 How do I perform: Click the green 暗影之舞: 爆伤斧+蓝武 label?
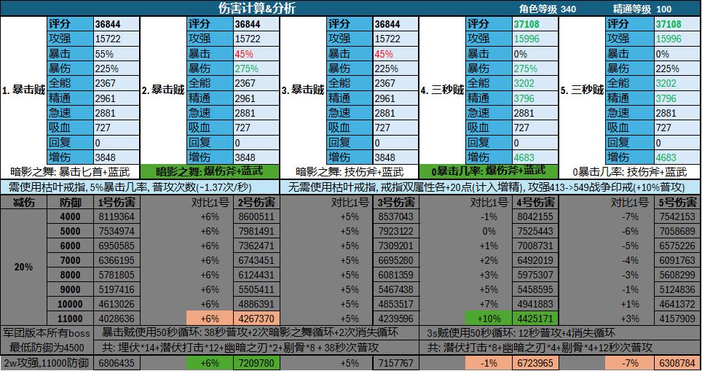pos(210,171)
